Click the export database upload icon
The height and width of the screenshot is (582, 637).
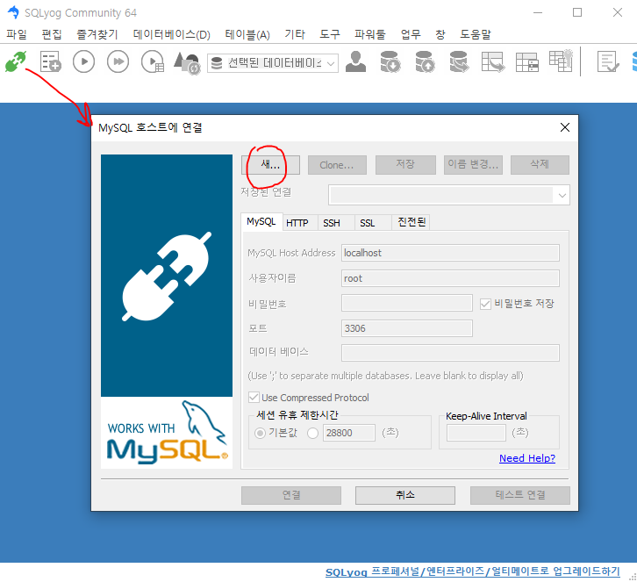(x=425, y=61)
